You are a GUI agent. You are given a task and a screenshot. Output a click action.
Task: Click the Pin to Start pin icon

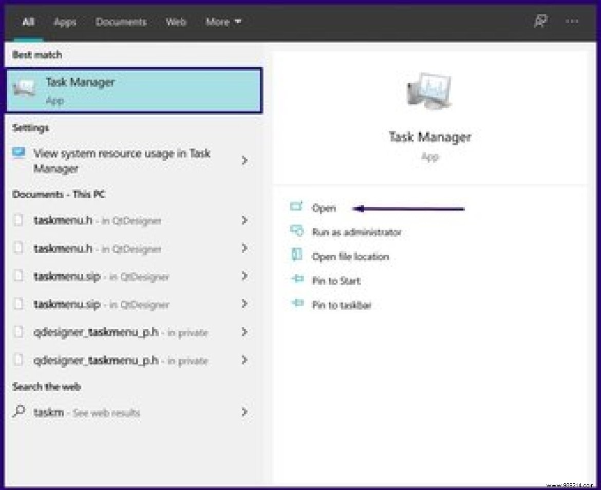296,280
